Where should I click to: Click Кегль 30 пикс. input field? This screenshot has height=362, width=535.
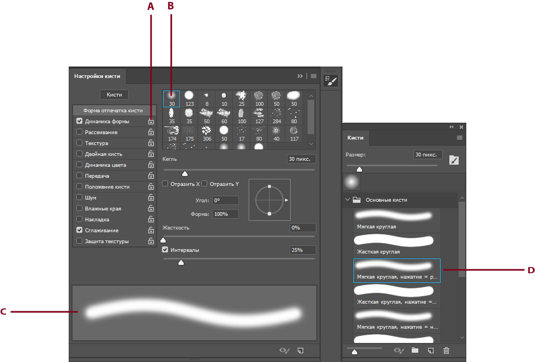pos(301,159)
